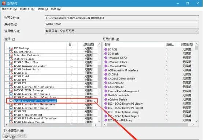Click the left arrow of the 可用扩展 horizontal scrollbar
The width and height of the screenshot is (203, 140).
tap(105, 125)
